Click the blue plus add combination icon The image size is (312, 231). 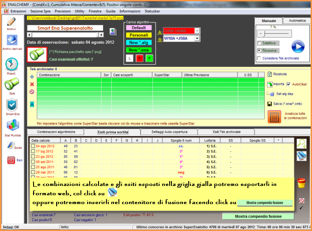click(32, 77)
